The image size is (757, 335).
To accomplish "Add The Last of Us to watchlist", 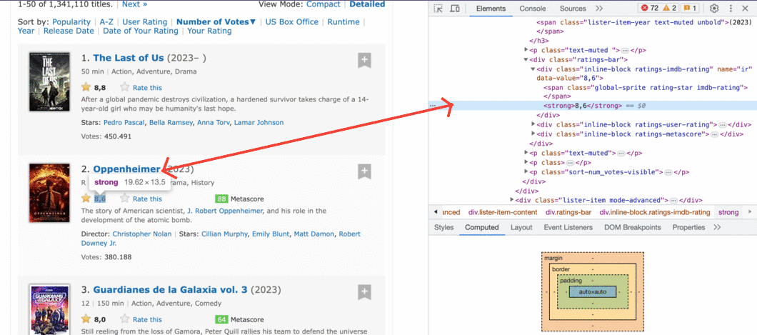I will coord(364,61).
